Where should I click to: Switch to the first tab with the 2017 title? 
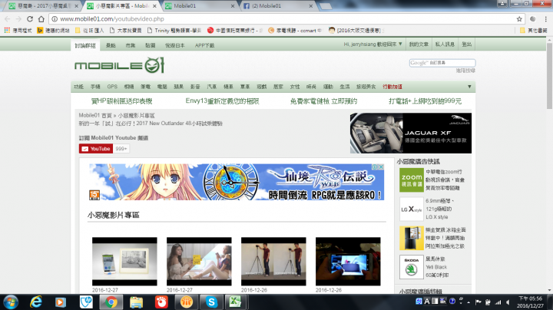click(x=43, y=6)
